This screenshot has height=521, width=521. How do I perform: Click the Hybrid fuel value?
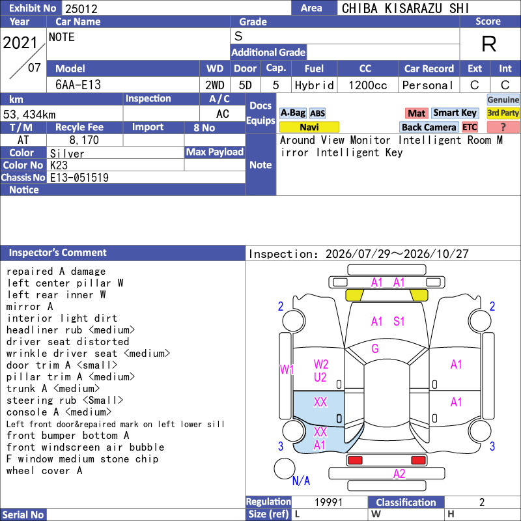(x=315, y=85)
